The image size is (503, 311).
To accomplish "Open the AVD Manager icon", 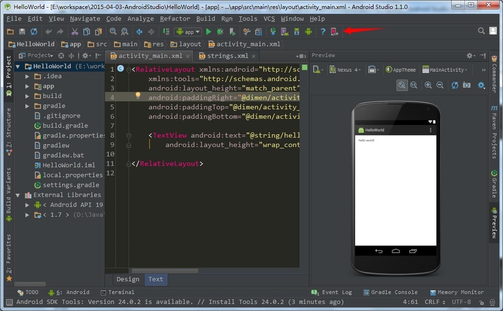I will pos(284,32).
